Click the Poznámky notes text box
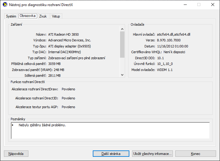The height and width of the screenshot is (161, 220). point(110,130)
